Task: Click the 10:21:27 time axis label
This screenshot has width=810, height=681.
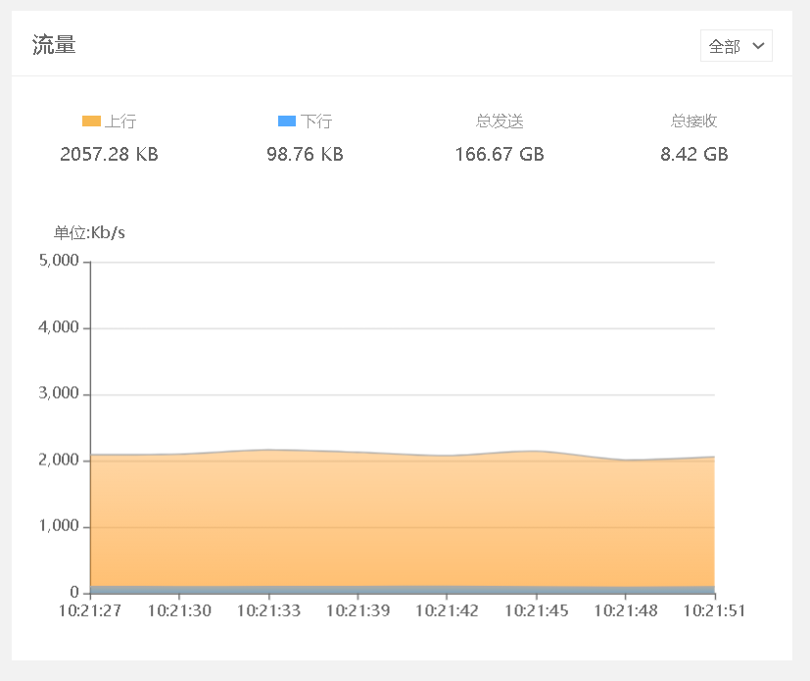Action: (90, 610)
